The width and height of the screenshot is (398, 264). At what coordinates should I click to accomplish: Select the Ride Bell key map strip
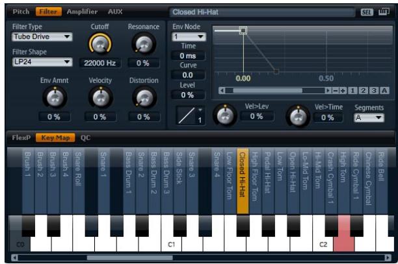click(x=382, y=181)
